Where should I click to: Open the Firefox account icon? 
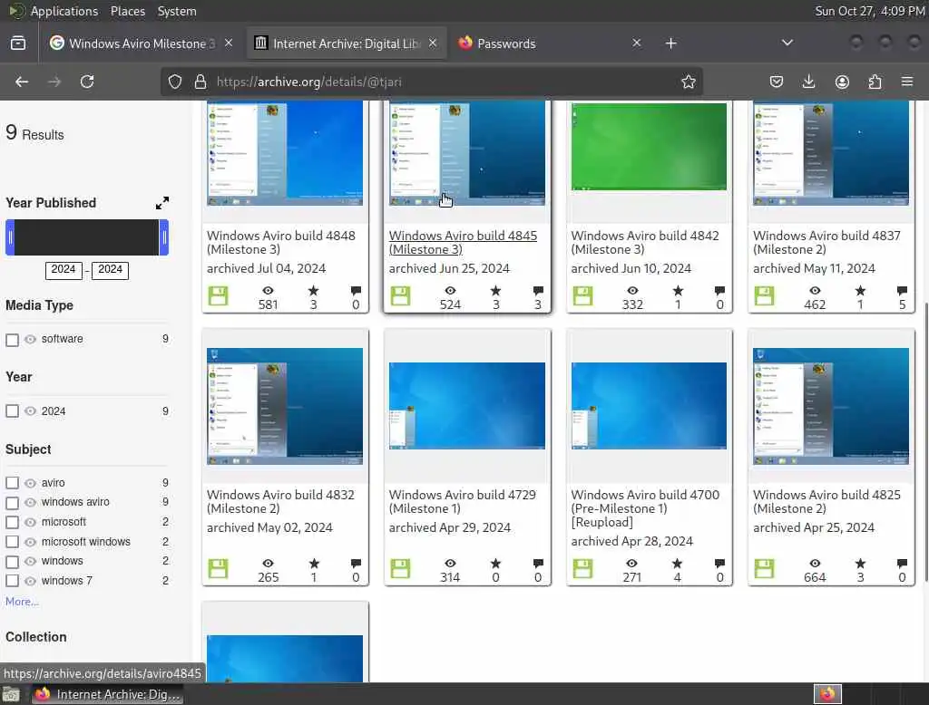[842, 82]
